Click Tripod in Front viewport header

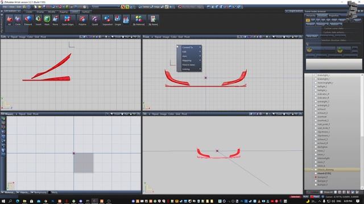click(158, 37)
